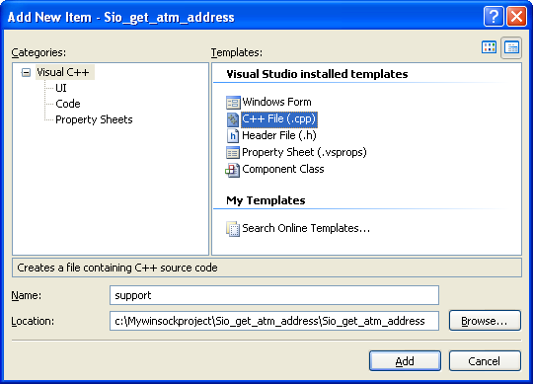Image resolution: width=533 pixels, height=384 pixels.
Task: Select the Property Sheets category
Action: coord(94,119)
